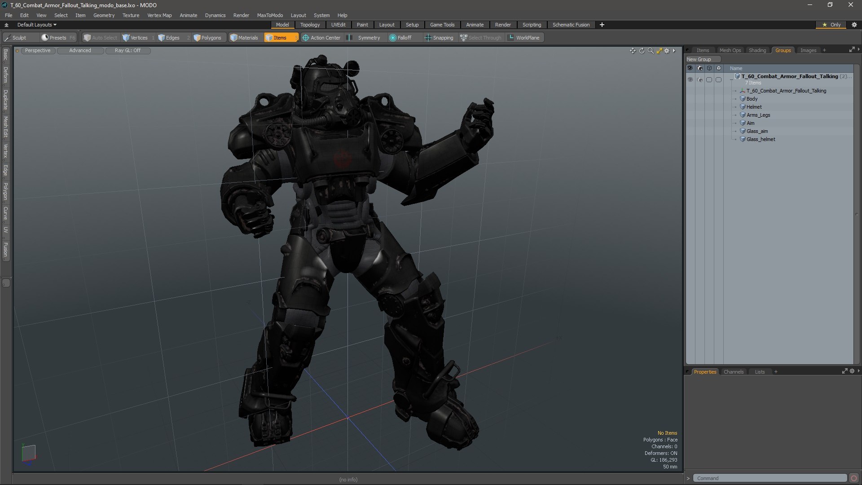Expand the Properties panel to full size
This screenshot has width=862, height=485.
[x=844, y=371]
